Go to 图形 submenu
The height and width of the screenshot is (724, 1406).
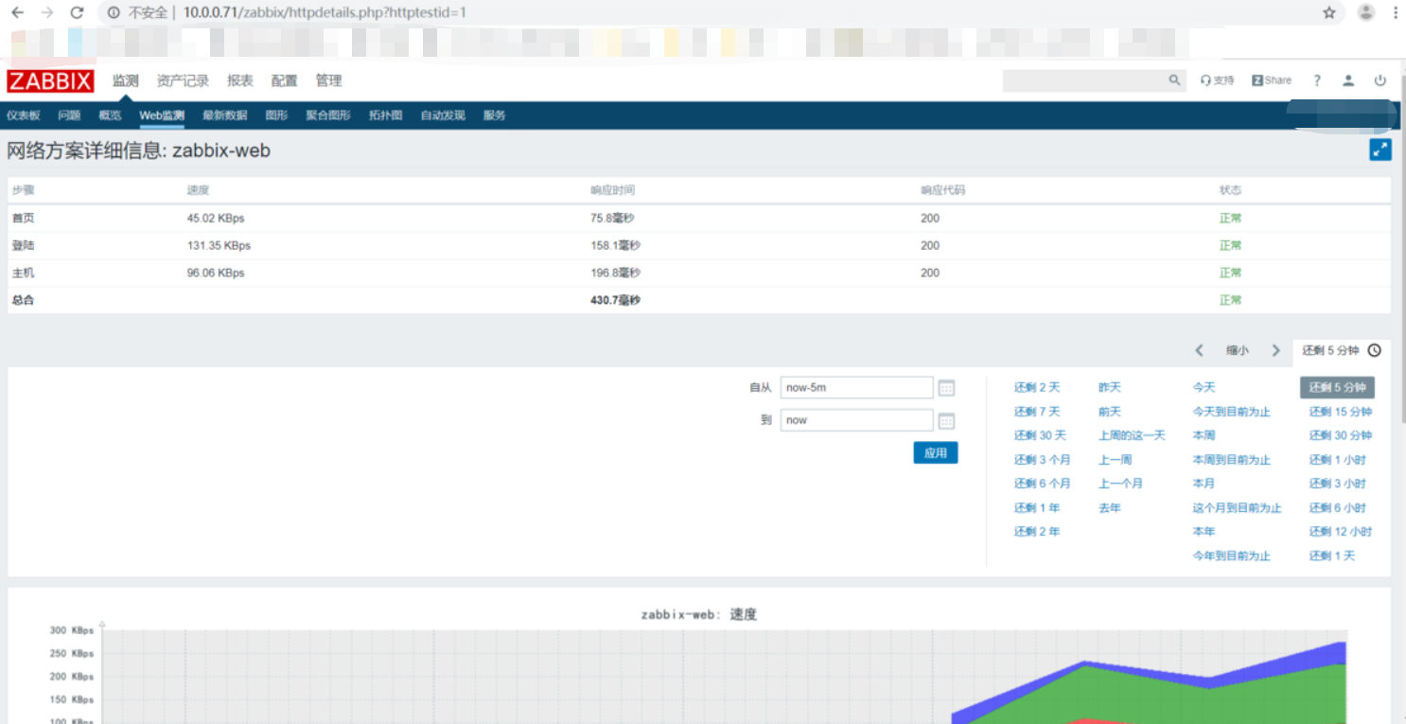click(x=276, y=115)
